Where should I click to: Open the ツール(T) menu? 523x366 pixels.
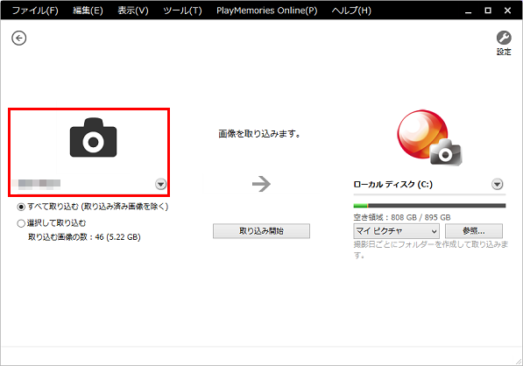[x=182, y=11]
